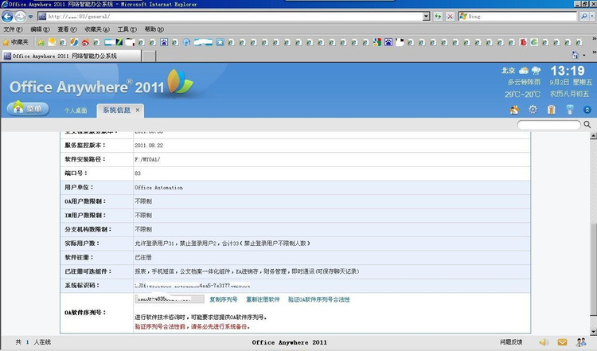
Task: Click the IE Home page icon
Action: pos(575,55)
